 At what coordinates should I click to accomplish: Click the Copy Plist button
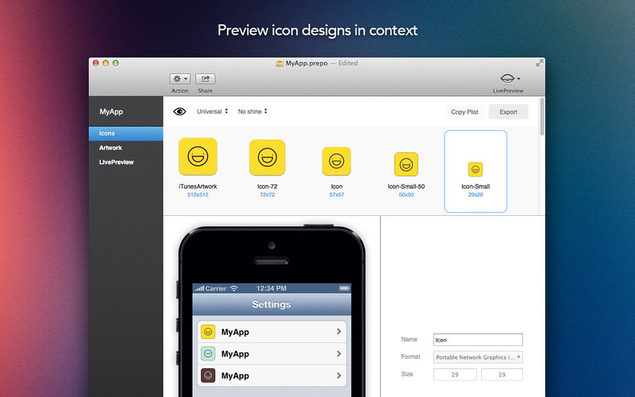pyautogui.click(x=464, y=112)
